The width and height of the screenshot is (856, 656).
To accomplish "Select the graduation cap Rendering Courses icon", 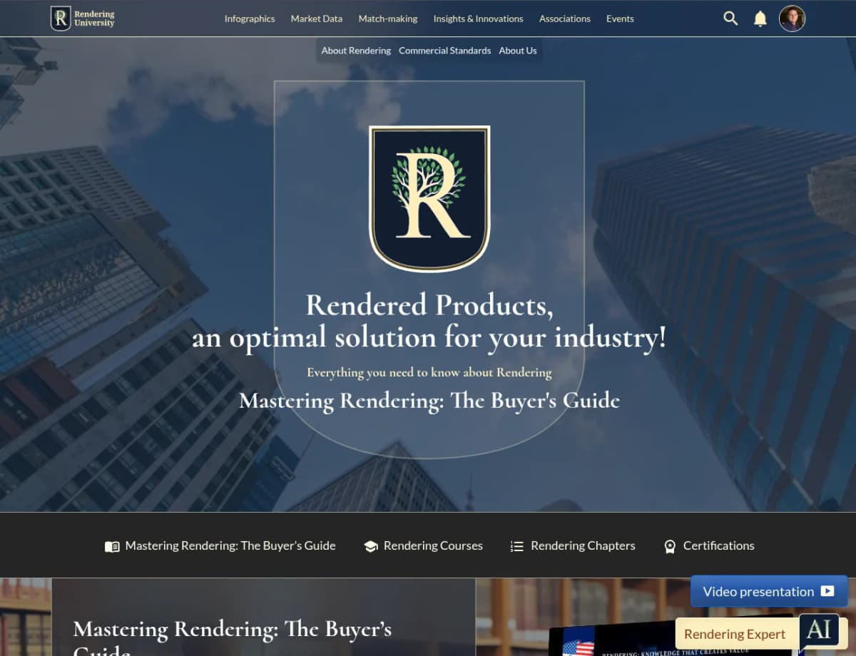I will (371, 546).
